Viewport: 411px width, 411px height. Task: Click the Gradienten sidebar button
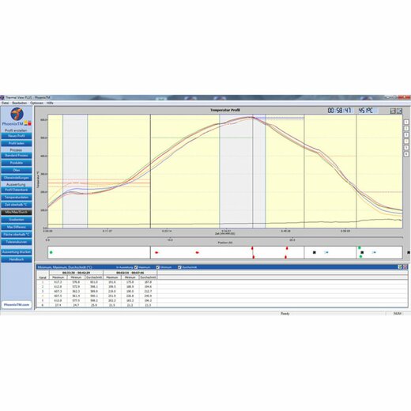pyautogui.click(x=17, y=220)
